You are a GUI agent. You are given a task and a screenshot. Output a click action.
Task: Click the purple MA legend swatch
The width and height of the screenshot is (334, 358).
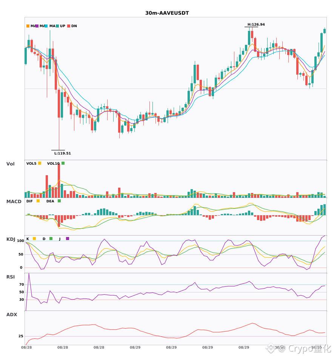(37, 26)
